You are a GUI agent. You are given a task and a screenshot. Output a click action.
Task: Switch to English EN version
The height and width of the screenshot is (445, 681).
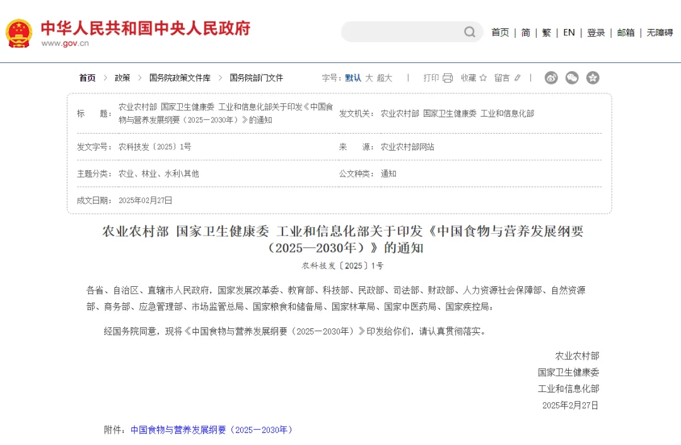click(569, 33)
